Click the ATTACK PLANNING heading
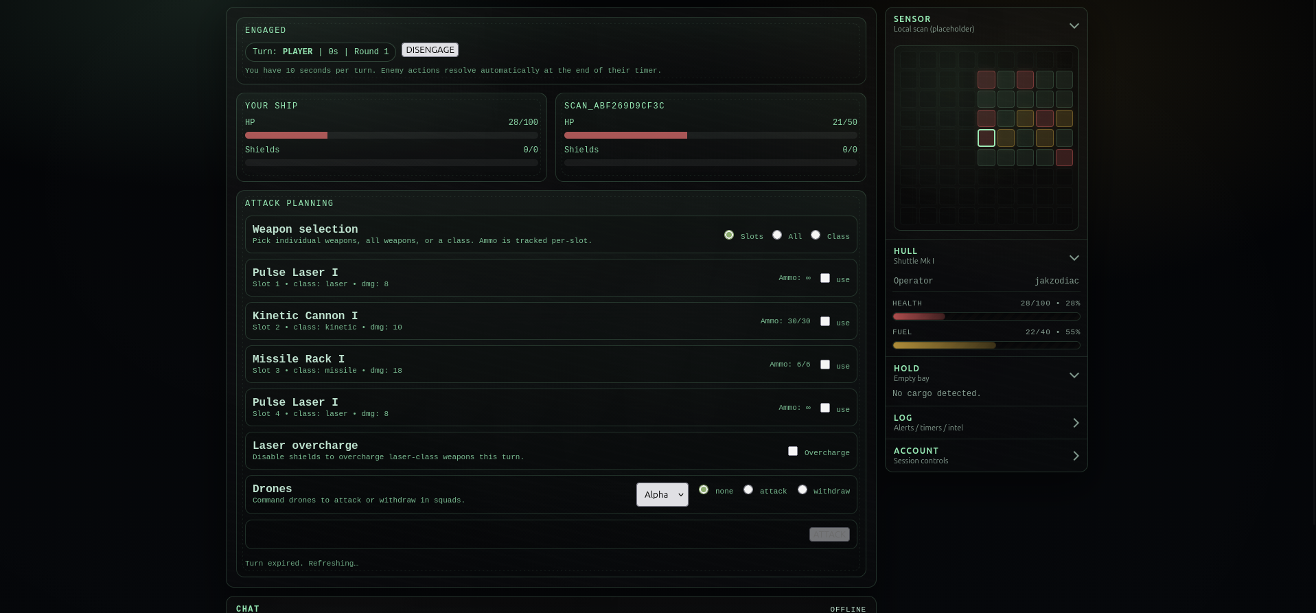 (x=289, y=203)
